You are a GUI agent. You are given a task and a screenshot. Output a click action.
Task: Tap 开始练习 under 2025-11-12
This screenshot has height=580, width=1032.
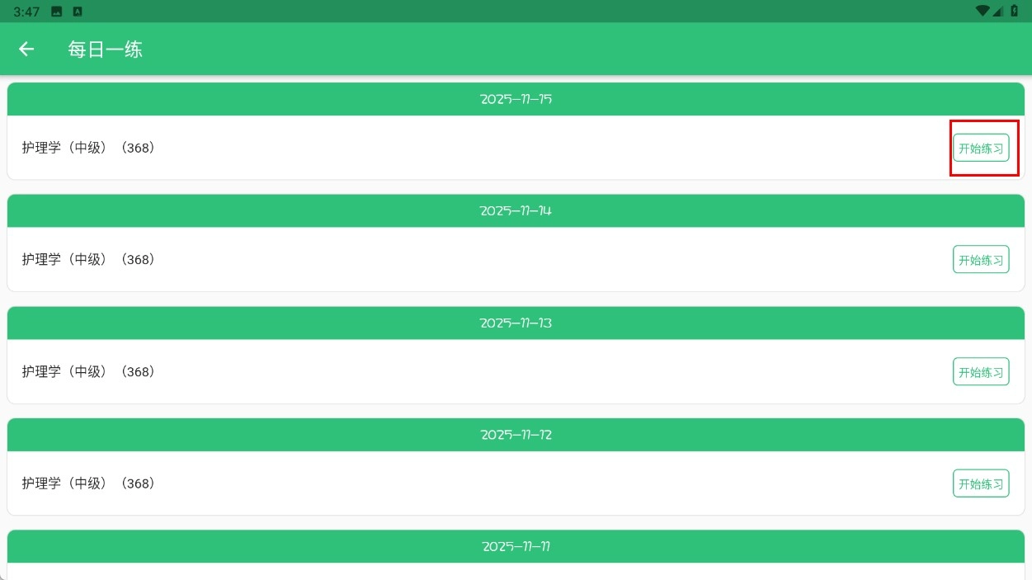(x=981, y=483)
